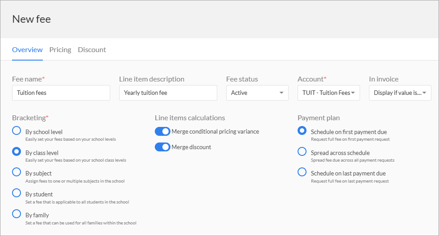
Task: Choose By subject bracketing
Action: 17,172
